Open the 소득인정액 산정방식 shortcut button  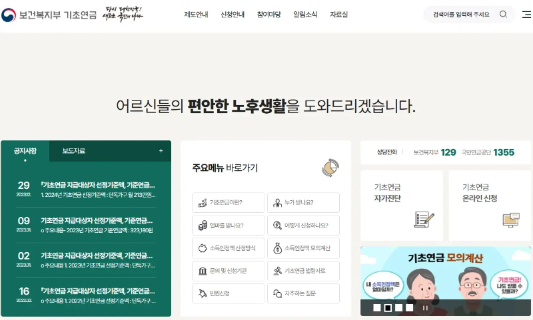tap(229, 248)
